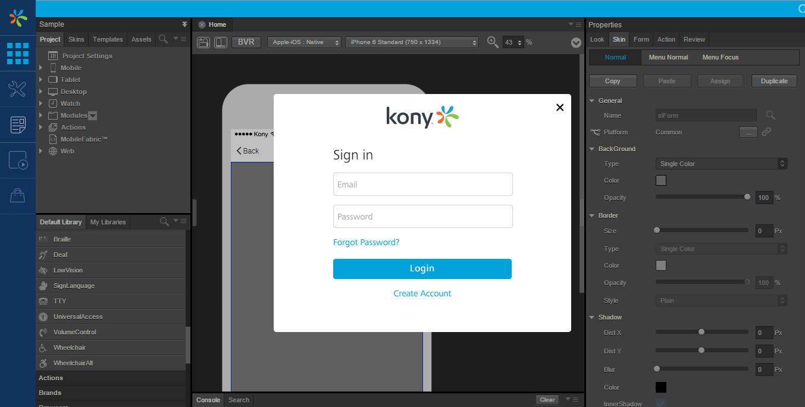Click the Copy button in Properties
The height and width of the screenshot is (407, 805).
click(613, 81)
